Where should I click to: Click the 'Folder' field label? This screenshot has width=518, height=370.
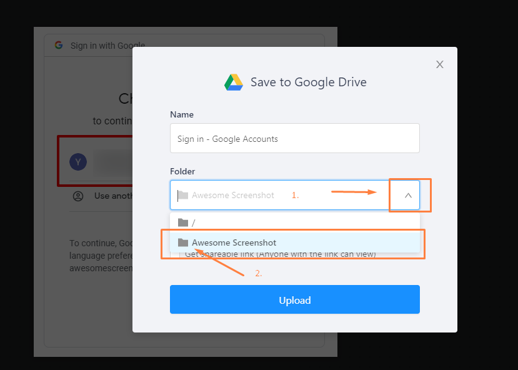click(182, 171)
